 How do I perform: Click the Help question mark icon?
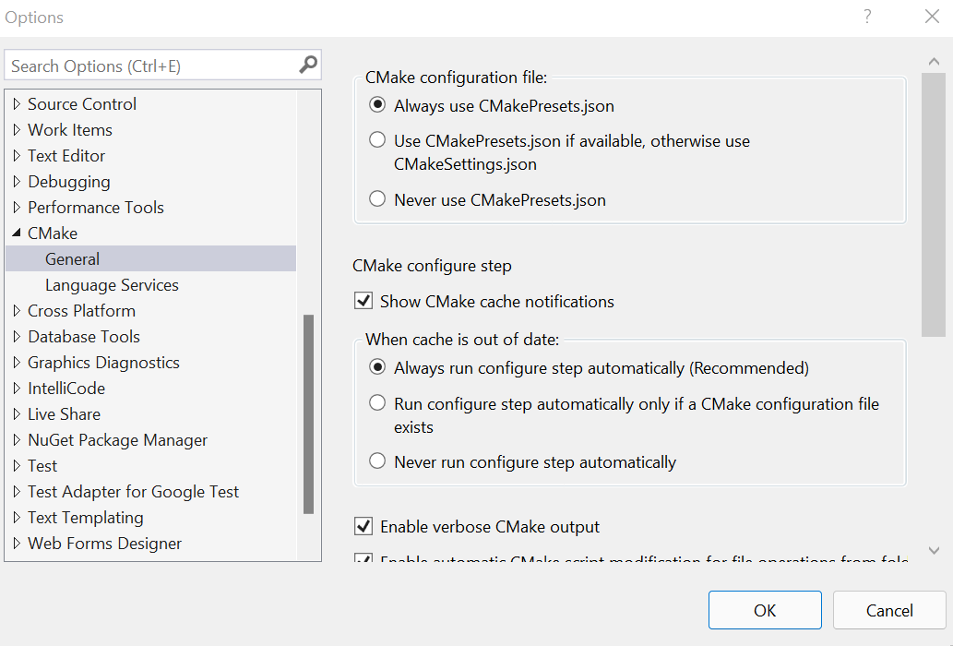[x=866, y=17]
